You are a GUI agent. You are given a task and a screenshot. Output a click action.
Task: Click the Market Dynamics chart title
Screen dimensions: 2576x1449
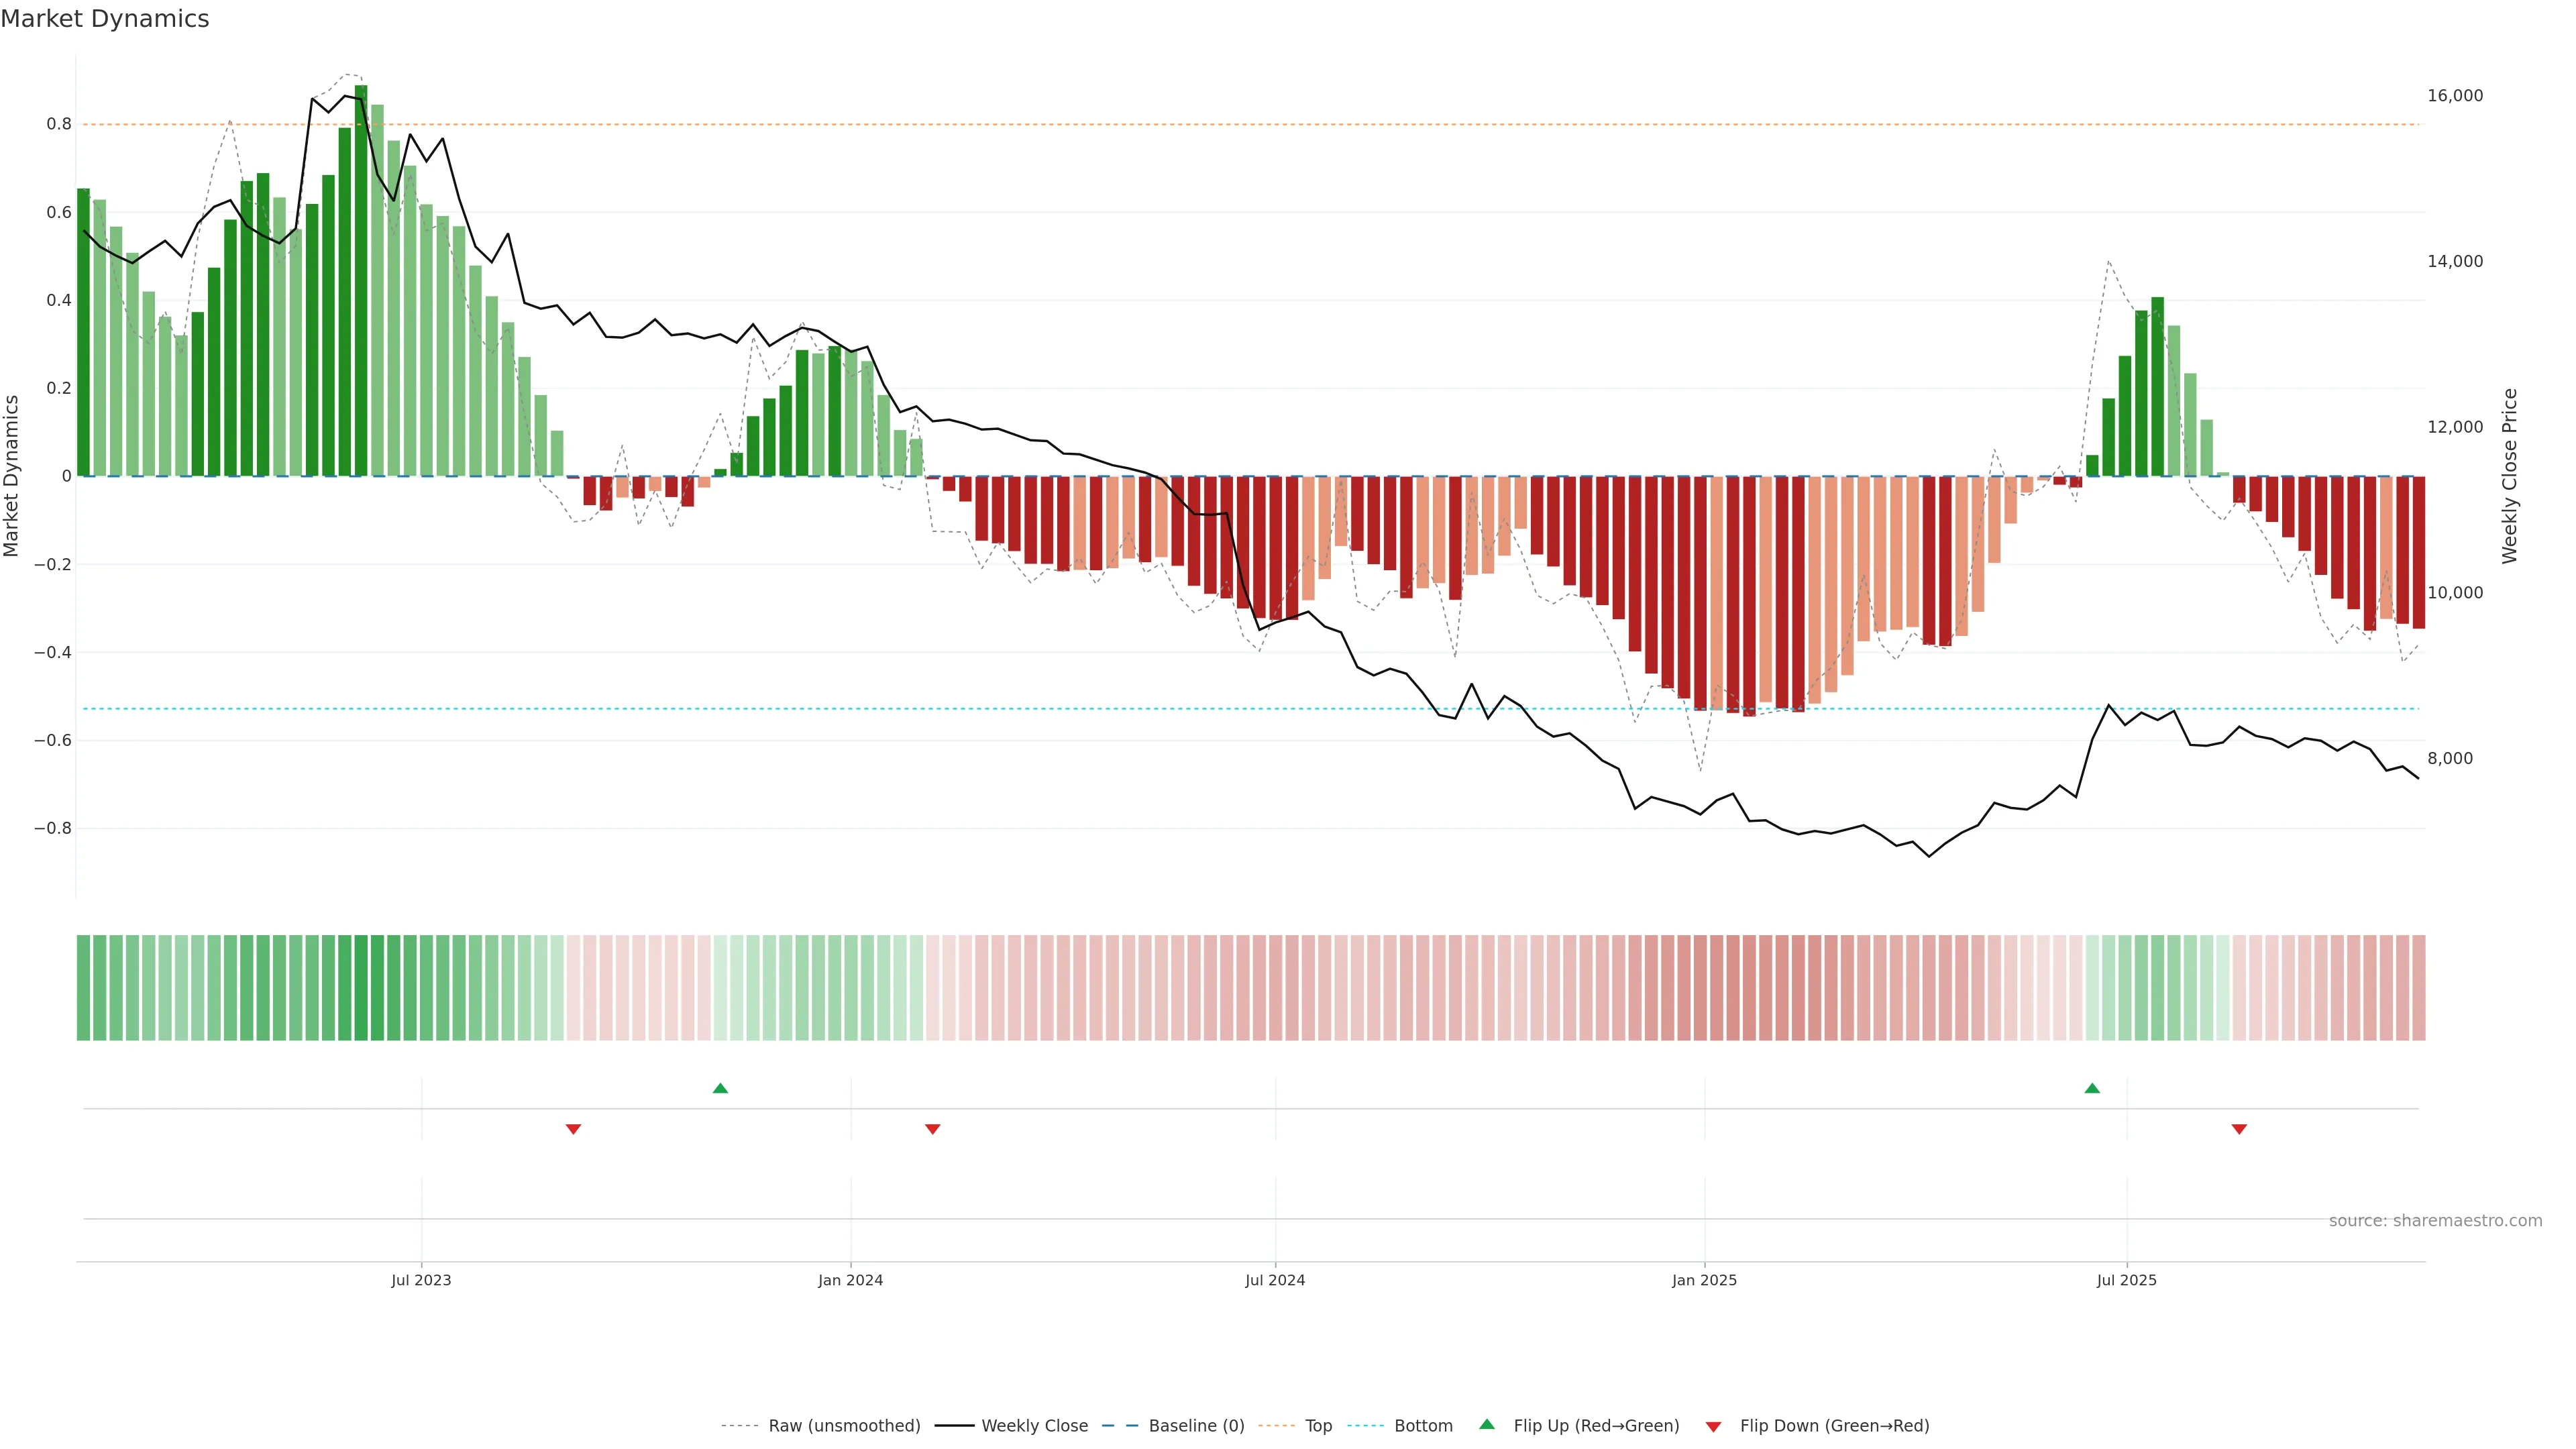pyautogui.click(x=105, y=19)
